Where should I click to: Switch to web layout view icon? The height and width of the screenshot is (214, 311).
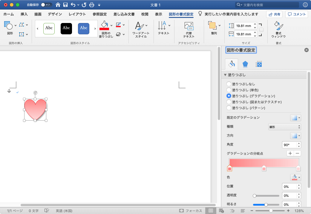coord(221,210)
